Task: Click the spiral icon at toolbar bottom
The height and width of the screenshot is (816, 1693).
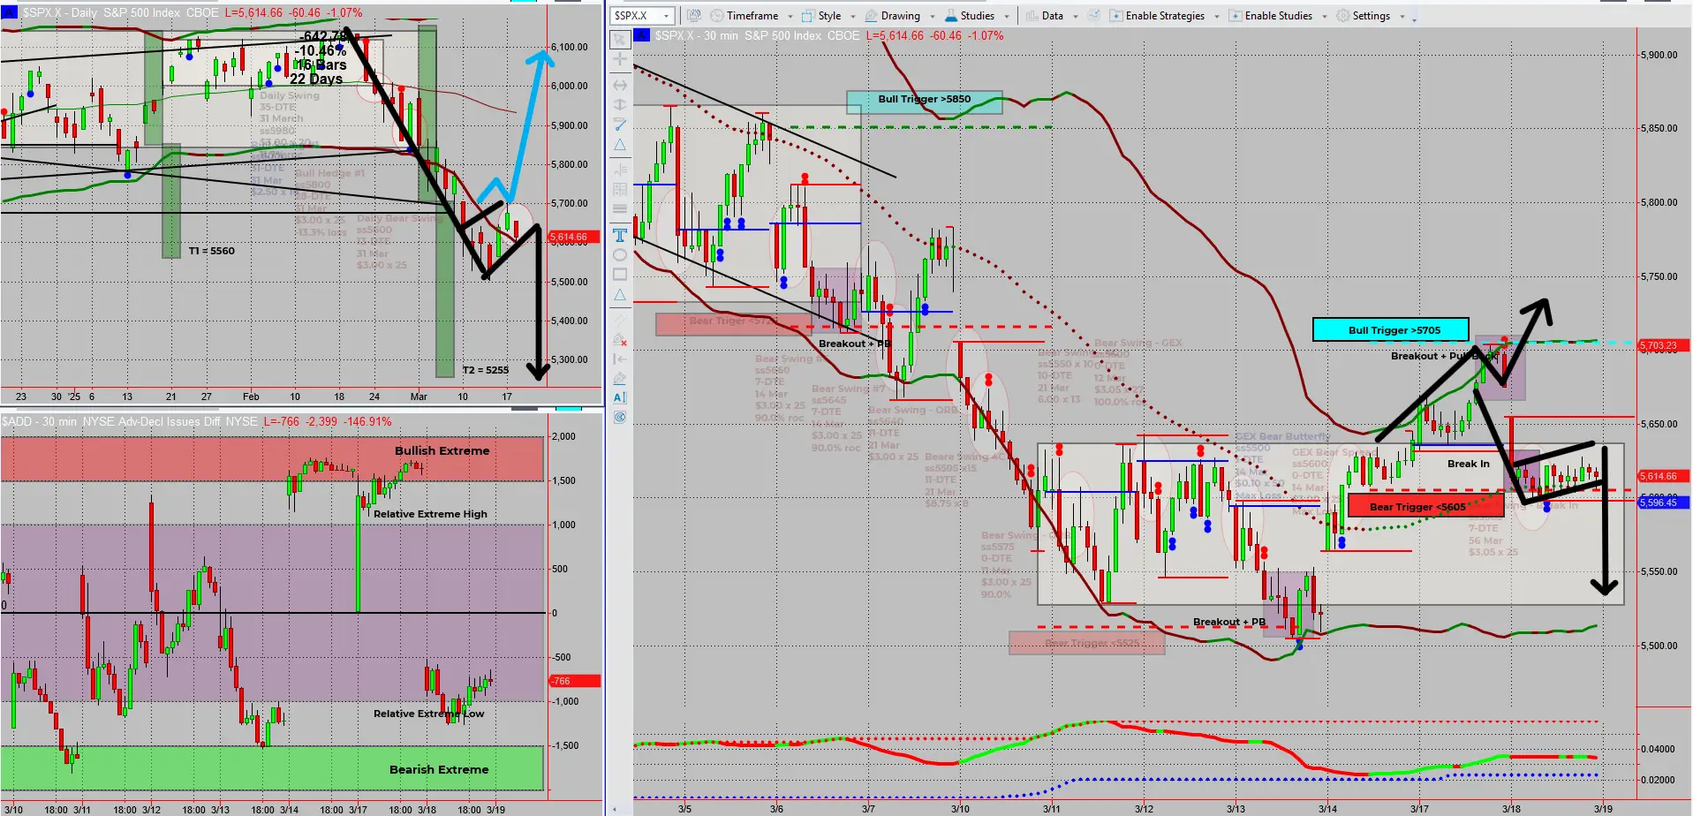Action: click(x=620, y=417)
